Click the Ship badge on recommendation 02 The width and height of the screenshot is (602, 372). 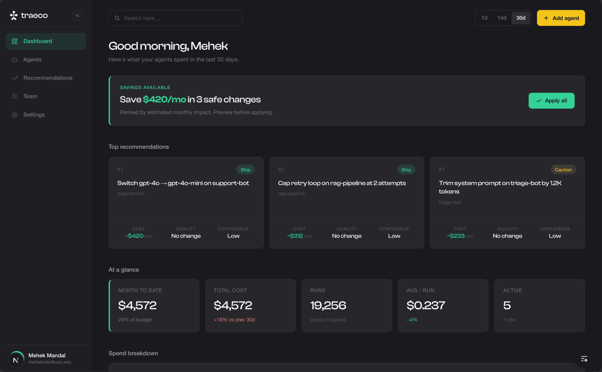tap(406, 170)
